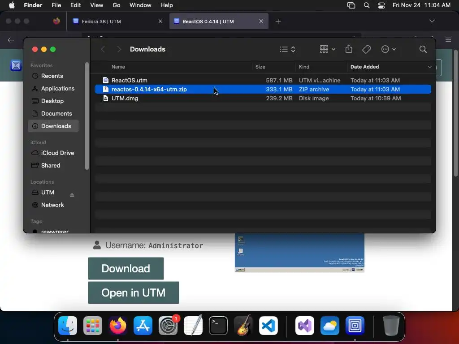The image size is (459, 344).
Task: Launch UTM from the Dock
Action: coord(355,326)
